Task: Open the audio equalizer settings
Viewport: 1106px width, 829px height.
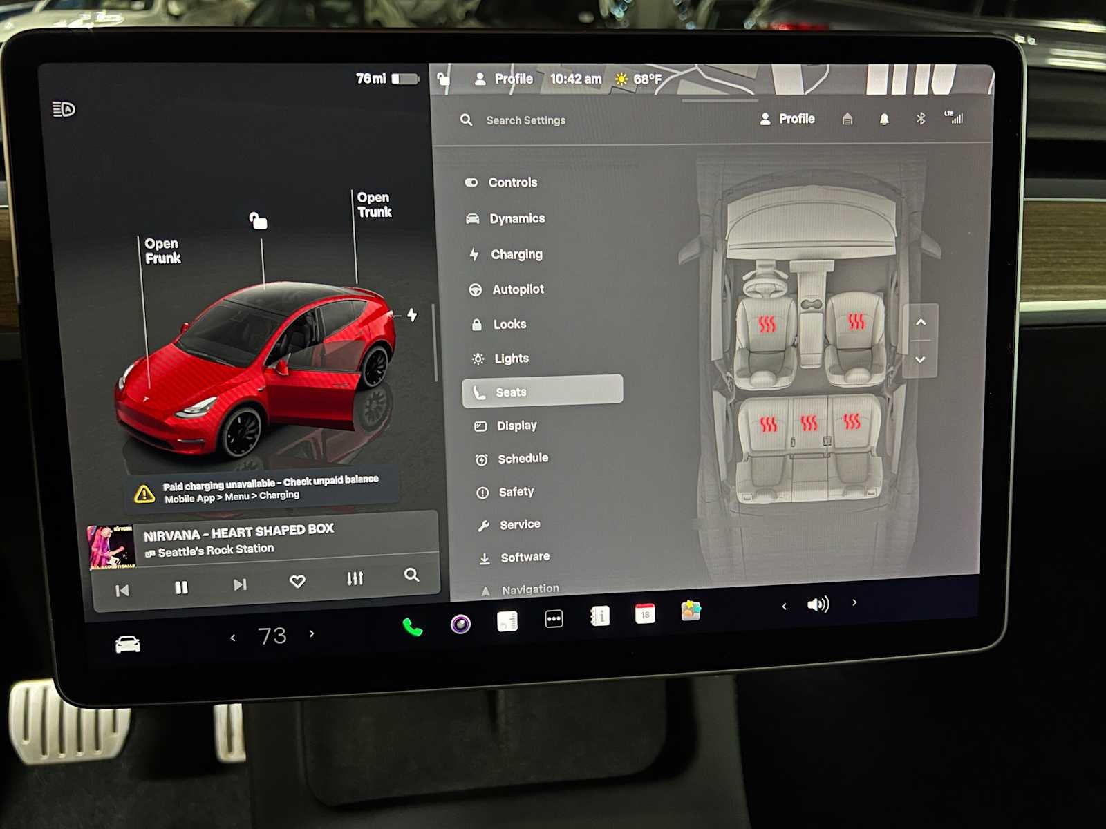Action: pos(355,578)
